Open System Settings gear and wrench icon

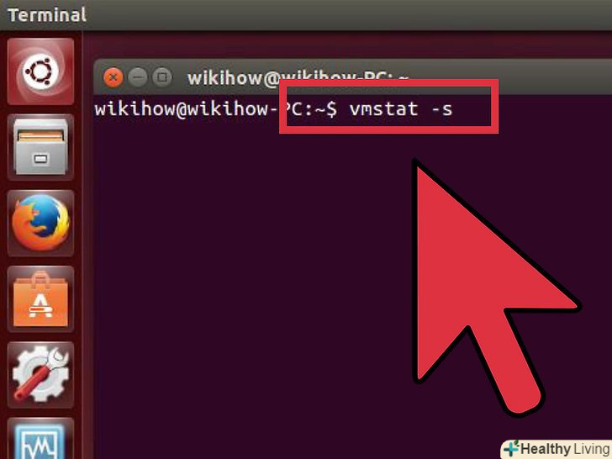(x=40, y=375)
